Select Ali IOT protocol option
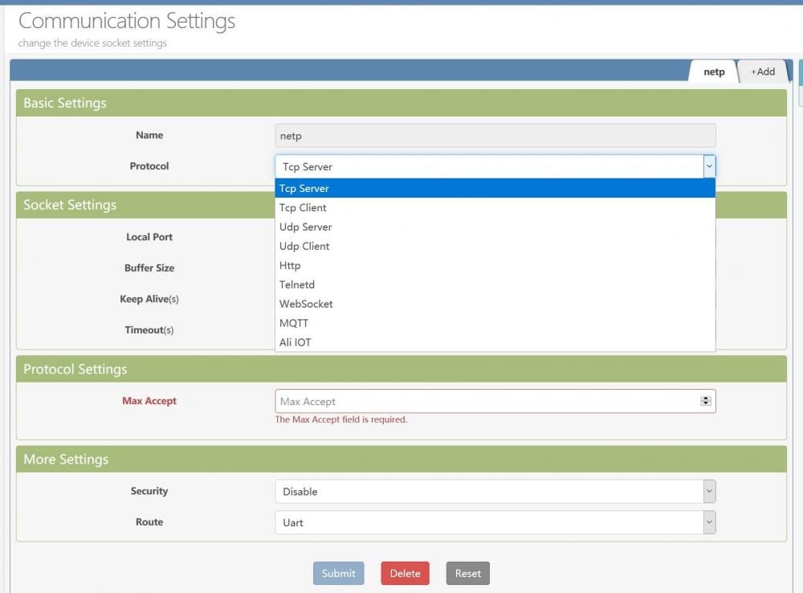 pyautogui.click(x=495, y=342)
